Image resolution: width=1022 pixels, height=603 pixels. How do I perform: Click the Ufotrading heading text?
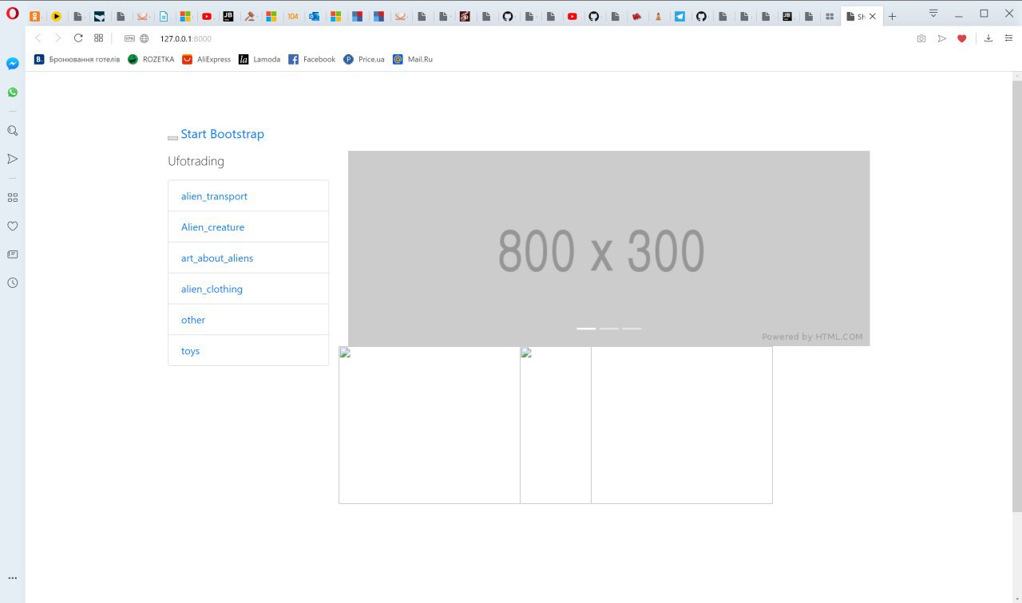click(x=196, y=161)
